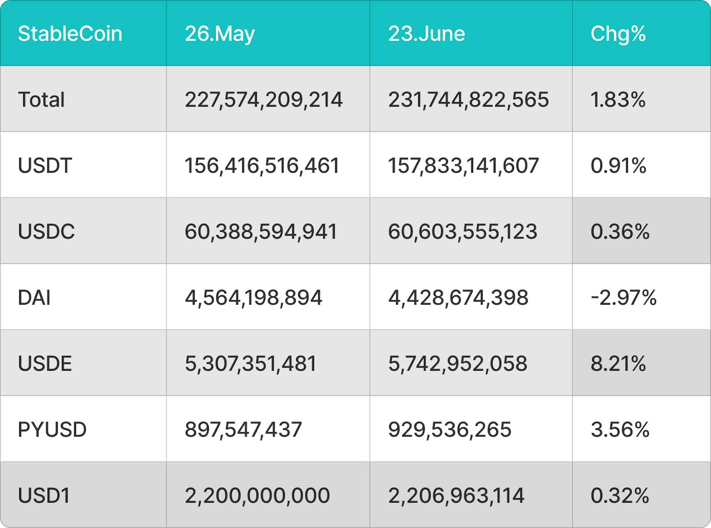Click the Chg% column header

tap(618, 34)
